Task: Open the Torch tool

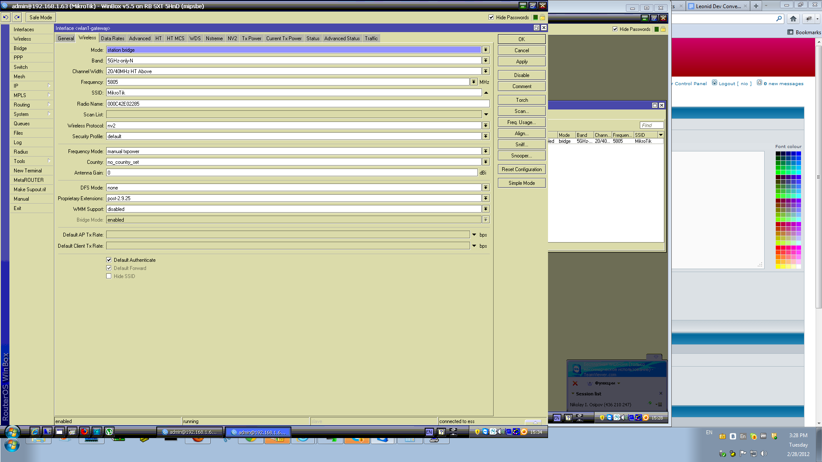Action: [521, 100]
